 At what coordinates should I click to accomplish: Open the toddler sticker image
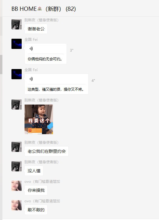[39, 119]
